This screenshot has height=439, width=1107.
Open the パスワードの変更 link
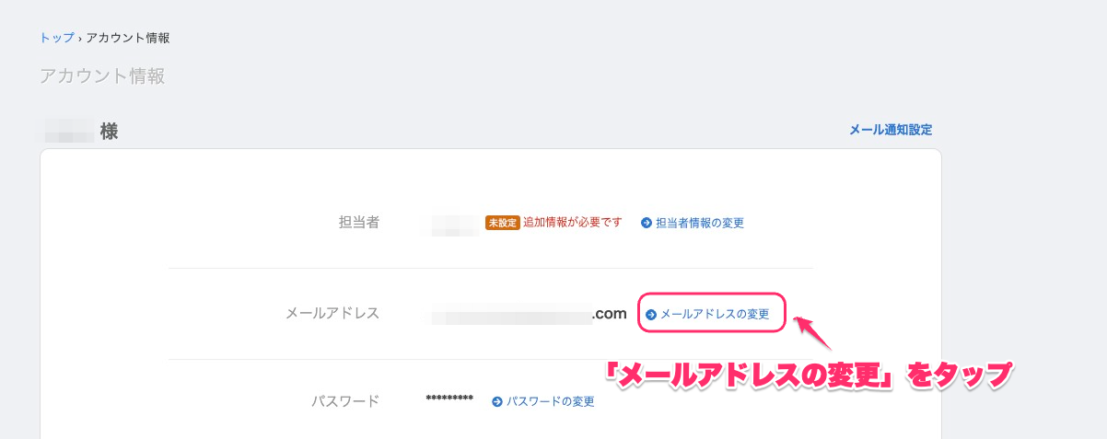click(x=551, y=401)
